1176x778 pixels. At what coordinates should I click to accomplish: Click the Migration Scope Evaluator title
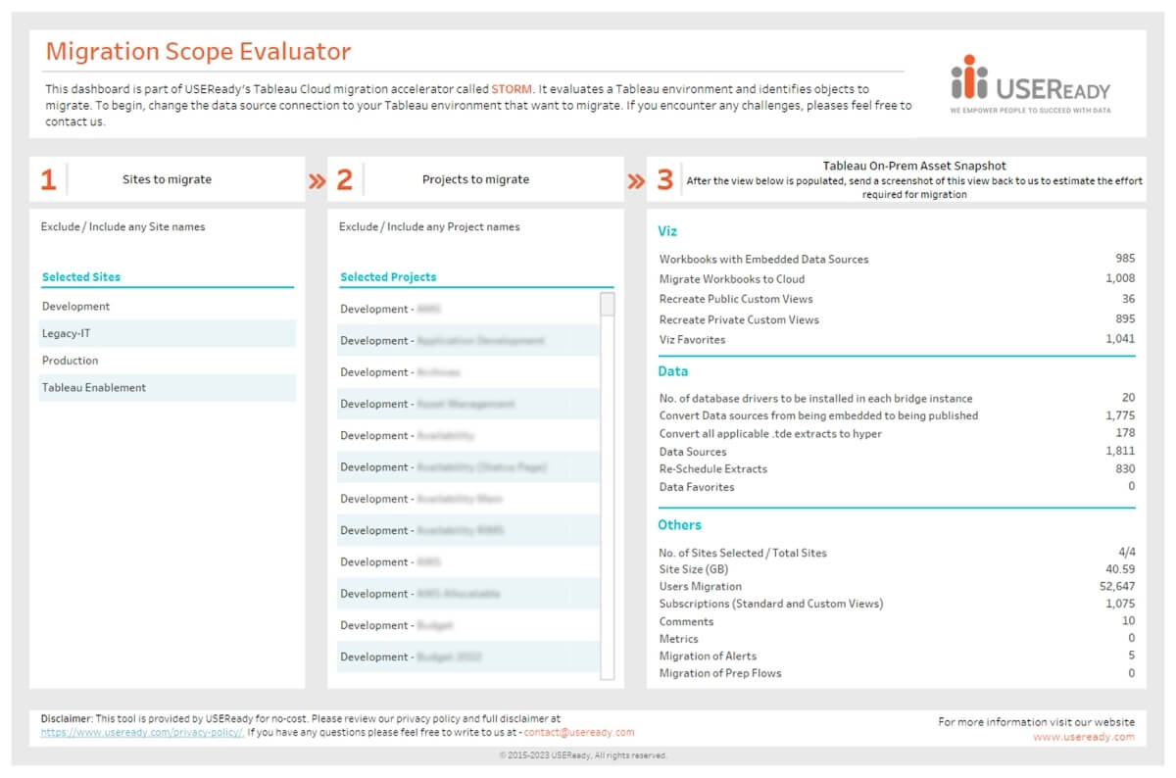[198, 51]
